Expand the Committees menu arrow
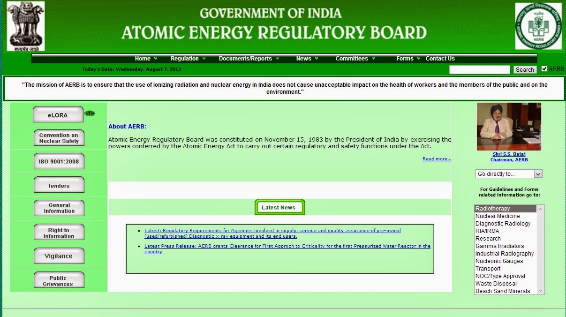 point(373,59)
